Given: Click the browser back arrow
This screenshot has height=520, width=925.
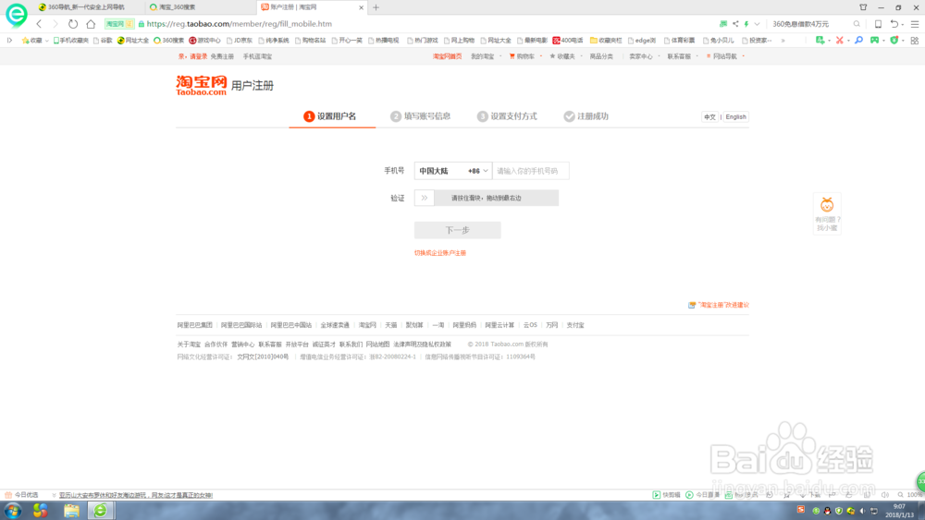Looking at the screenshot, I should [39, 24].
